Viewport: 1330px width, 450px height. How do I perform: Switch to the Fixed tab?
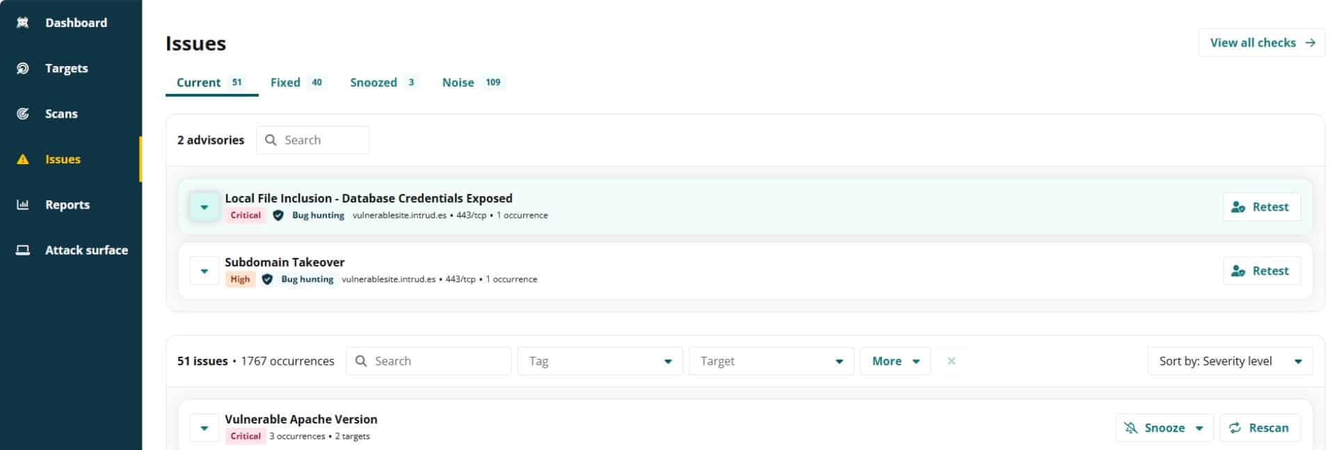296,82
